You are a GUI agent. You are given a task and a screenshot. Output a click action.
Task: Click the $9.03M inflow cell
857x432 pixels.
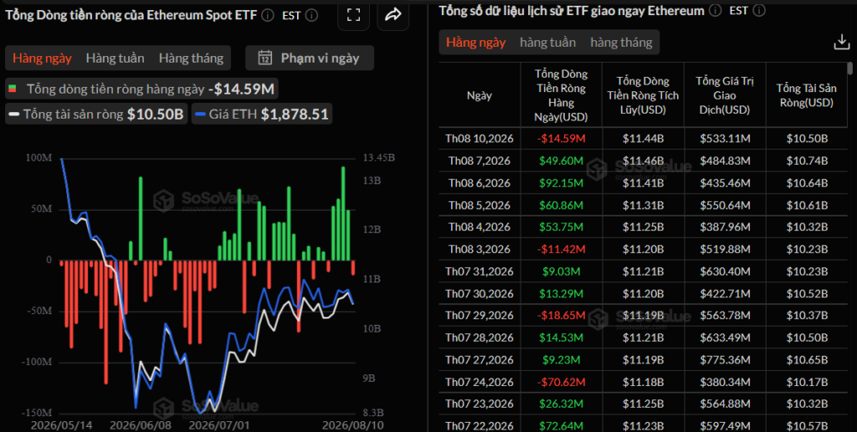561,272
